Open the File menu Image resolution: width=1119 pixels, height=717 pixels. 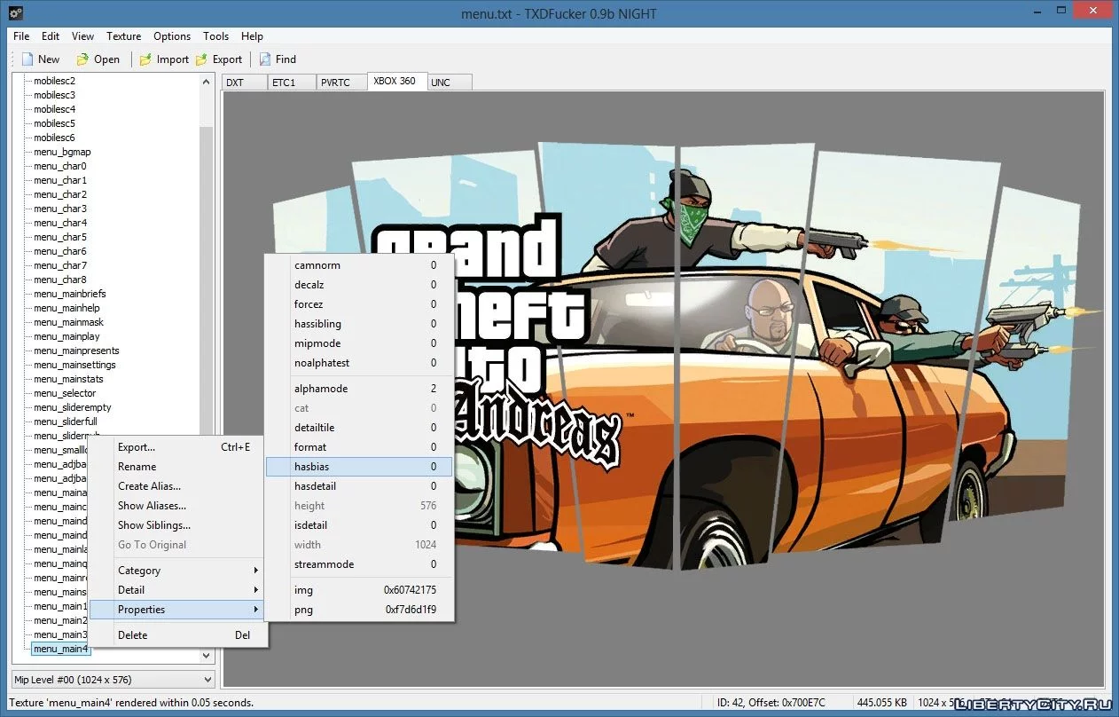(21, 36)
